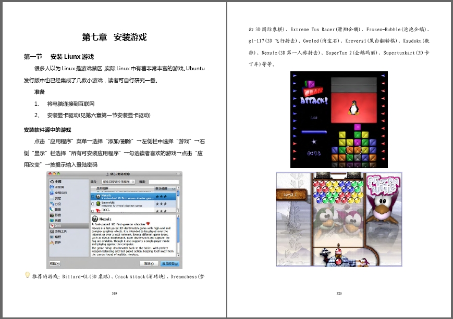Click the list item 将电脑连接到互联网
Image resolution: width=453 pixels, height=319 pixels.
(x=71, y=104)
